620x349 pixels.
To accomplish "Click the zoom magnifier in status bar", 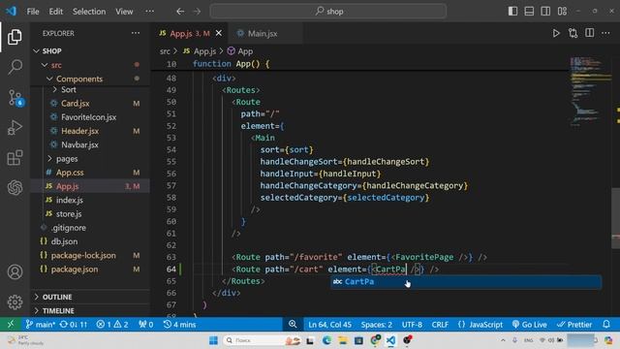I will point(293,325).
